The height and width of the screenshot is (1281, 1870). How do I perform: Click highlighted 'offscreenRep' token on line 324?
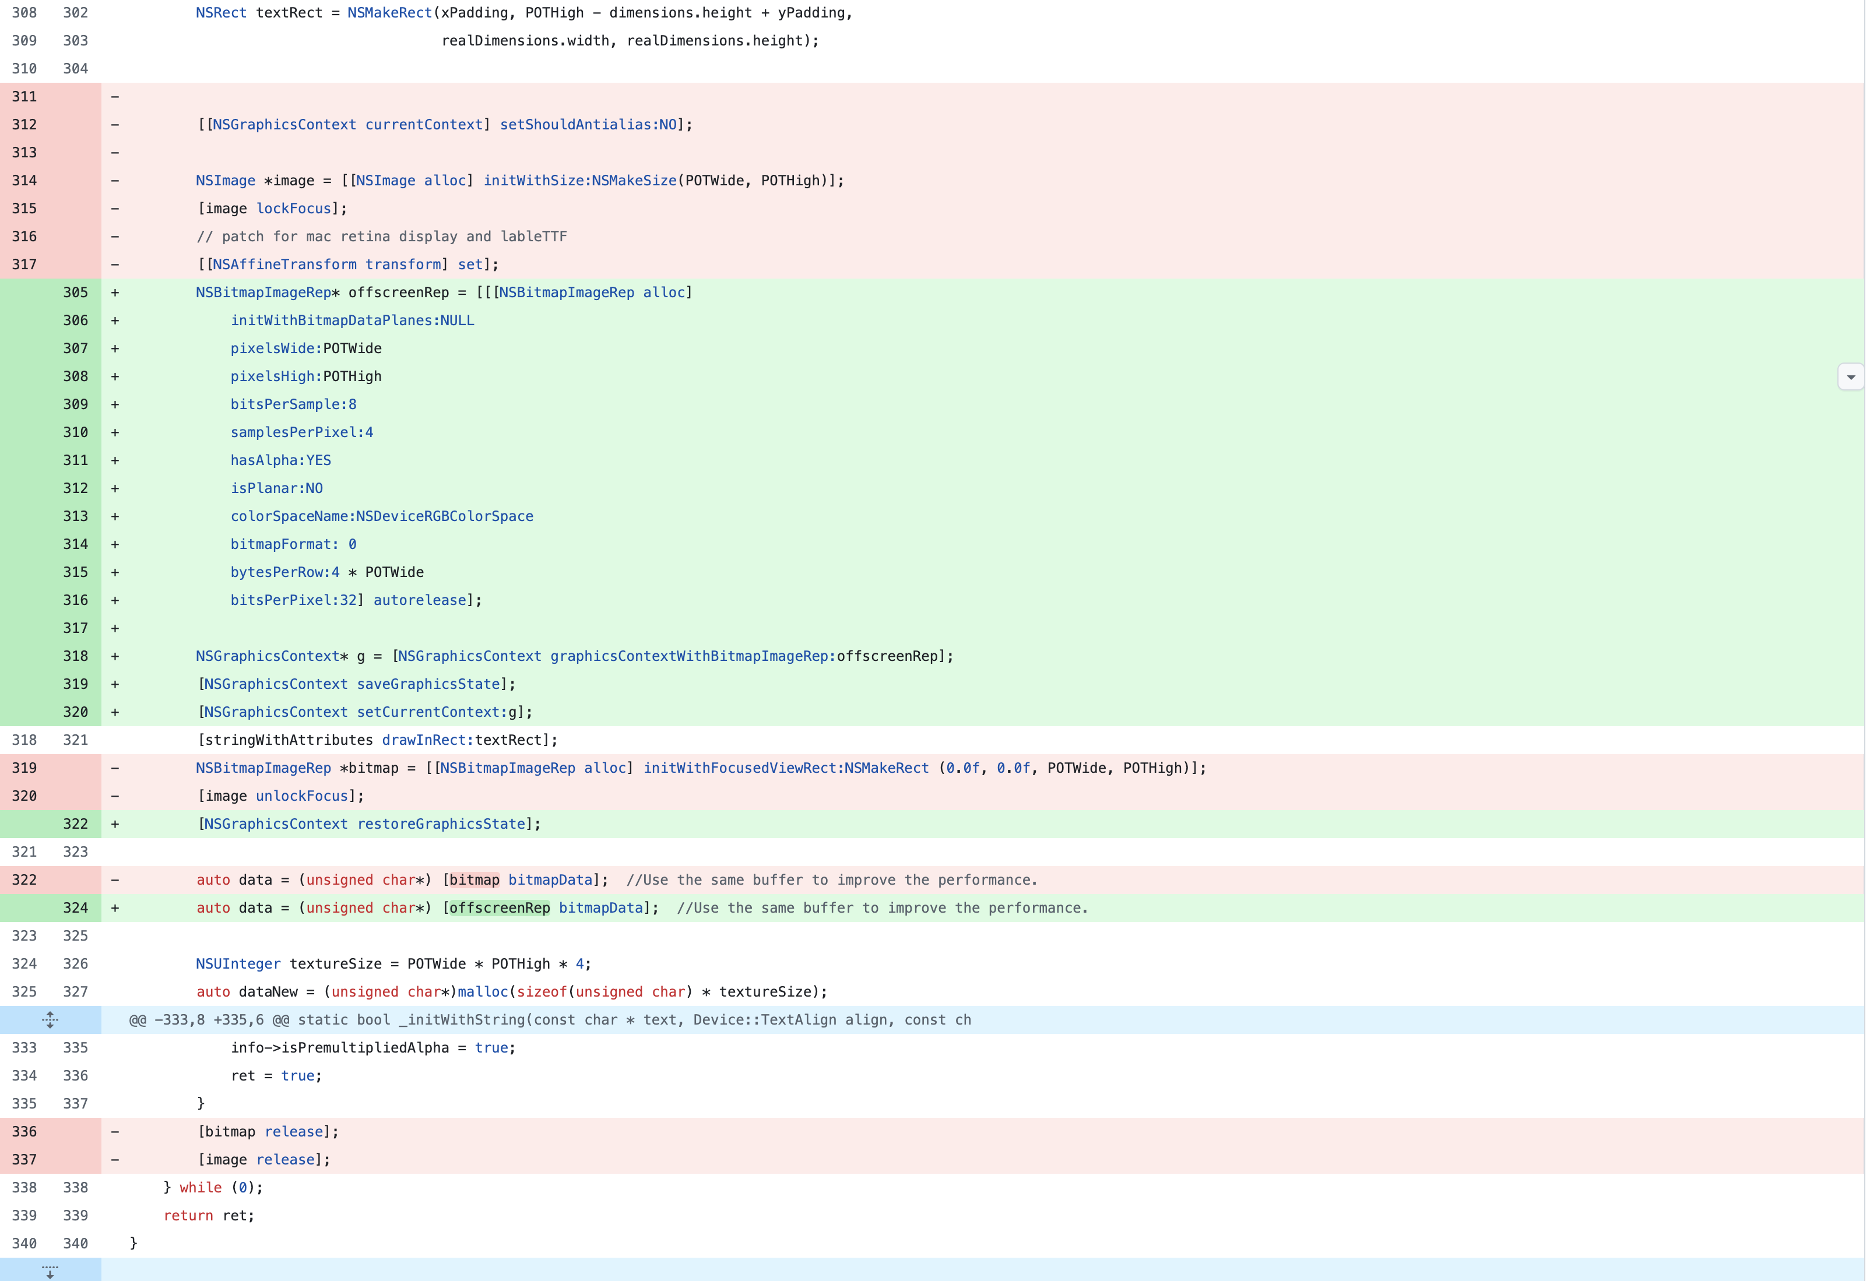(x=499, y=907)
